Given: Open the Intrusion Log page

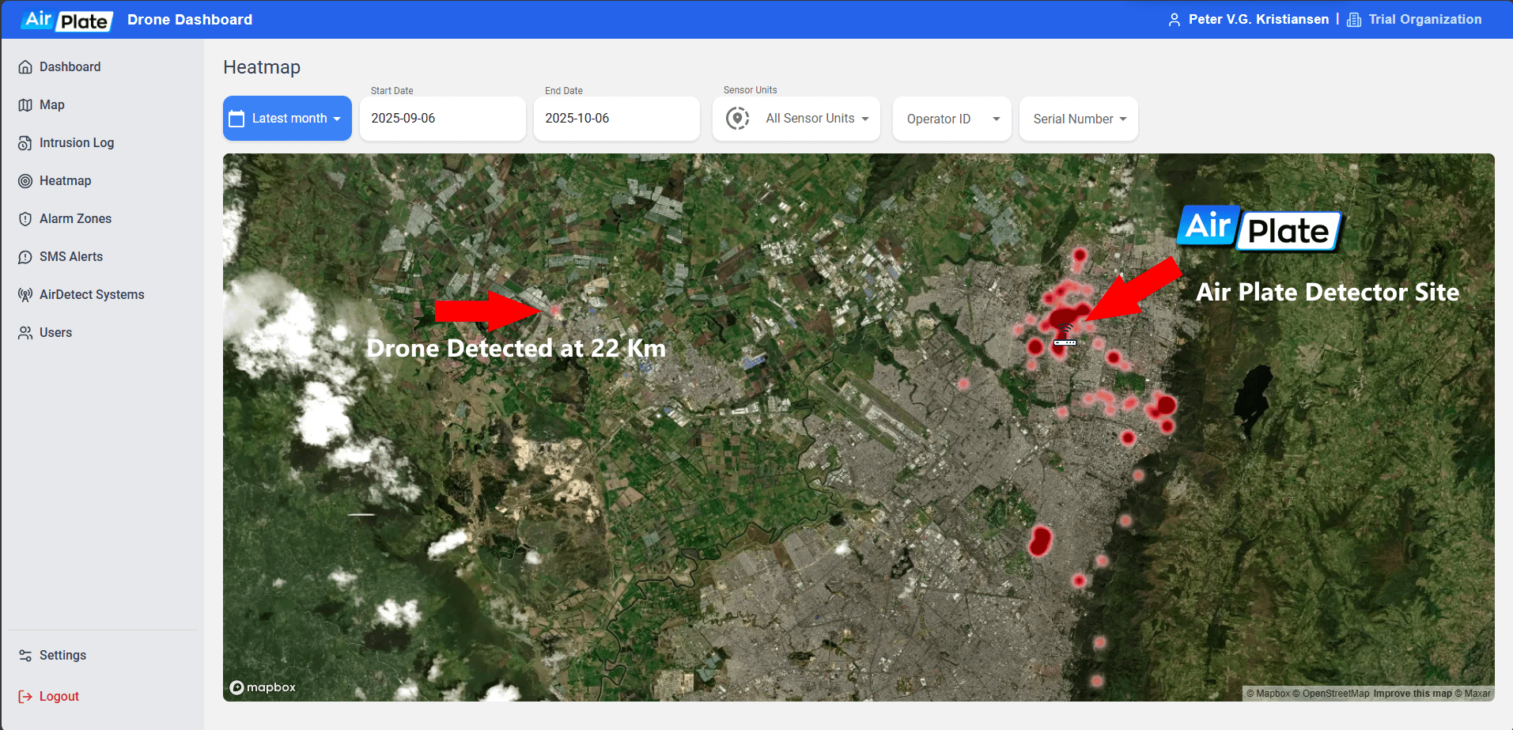Looking at the screenshot, I should click(77, 143).
